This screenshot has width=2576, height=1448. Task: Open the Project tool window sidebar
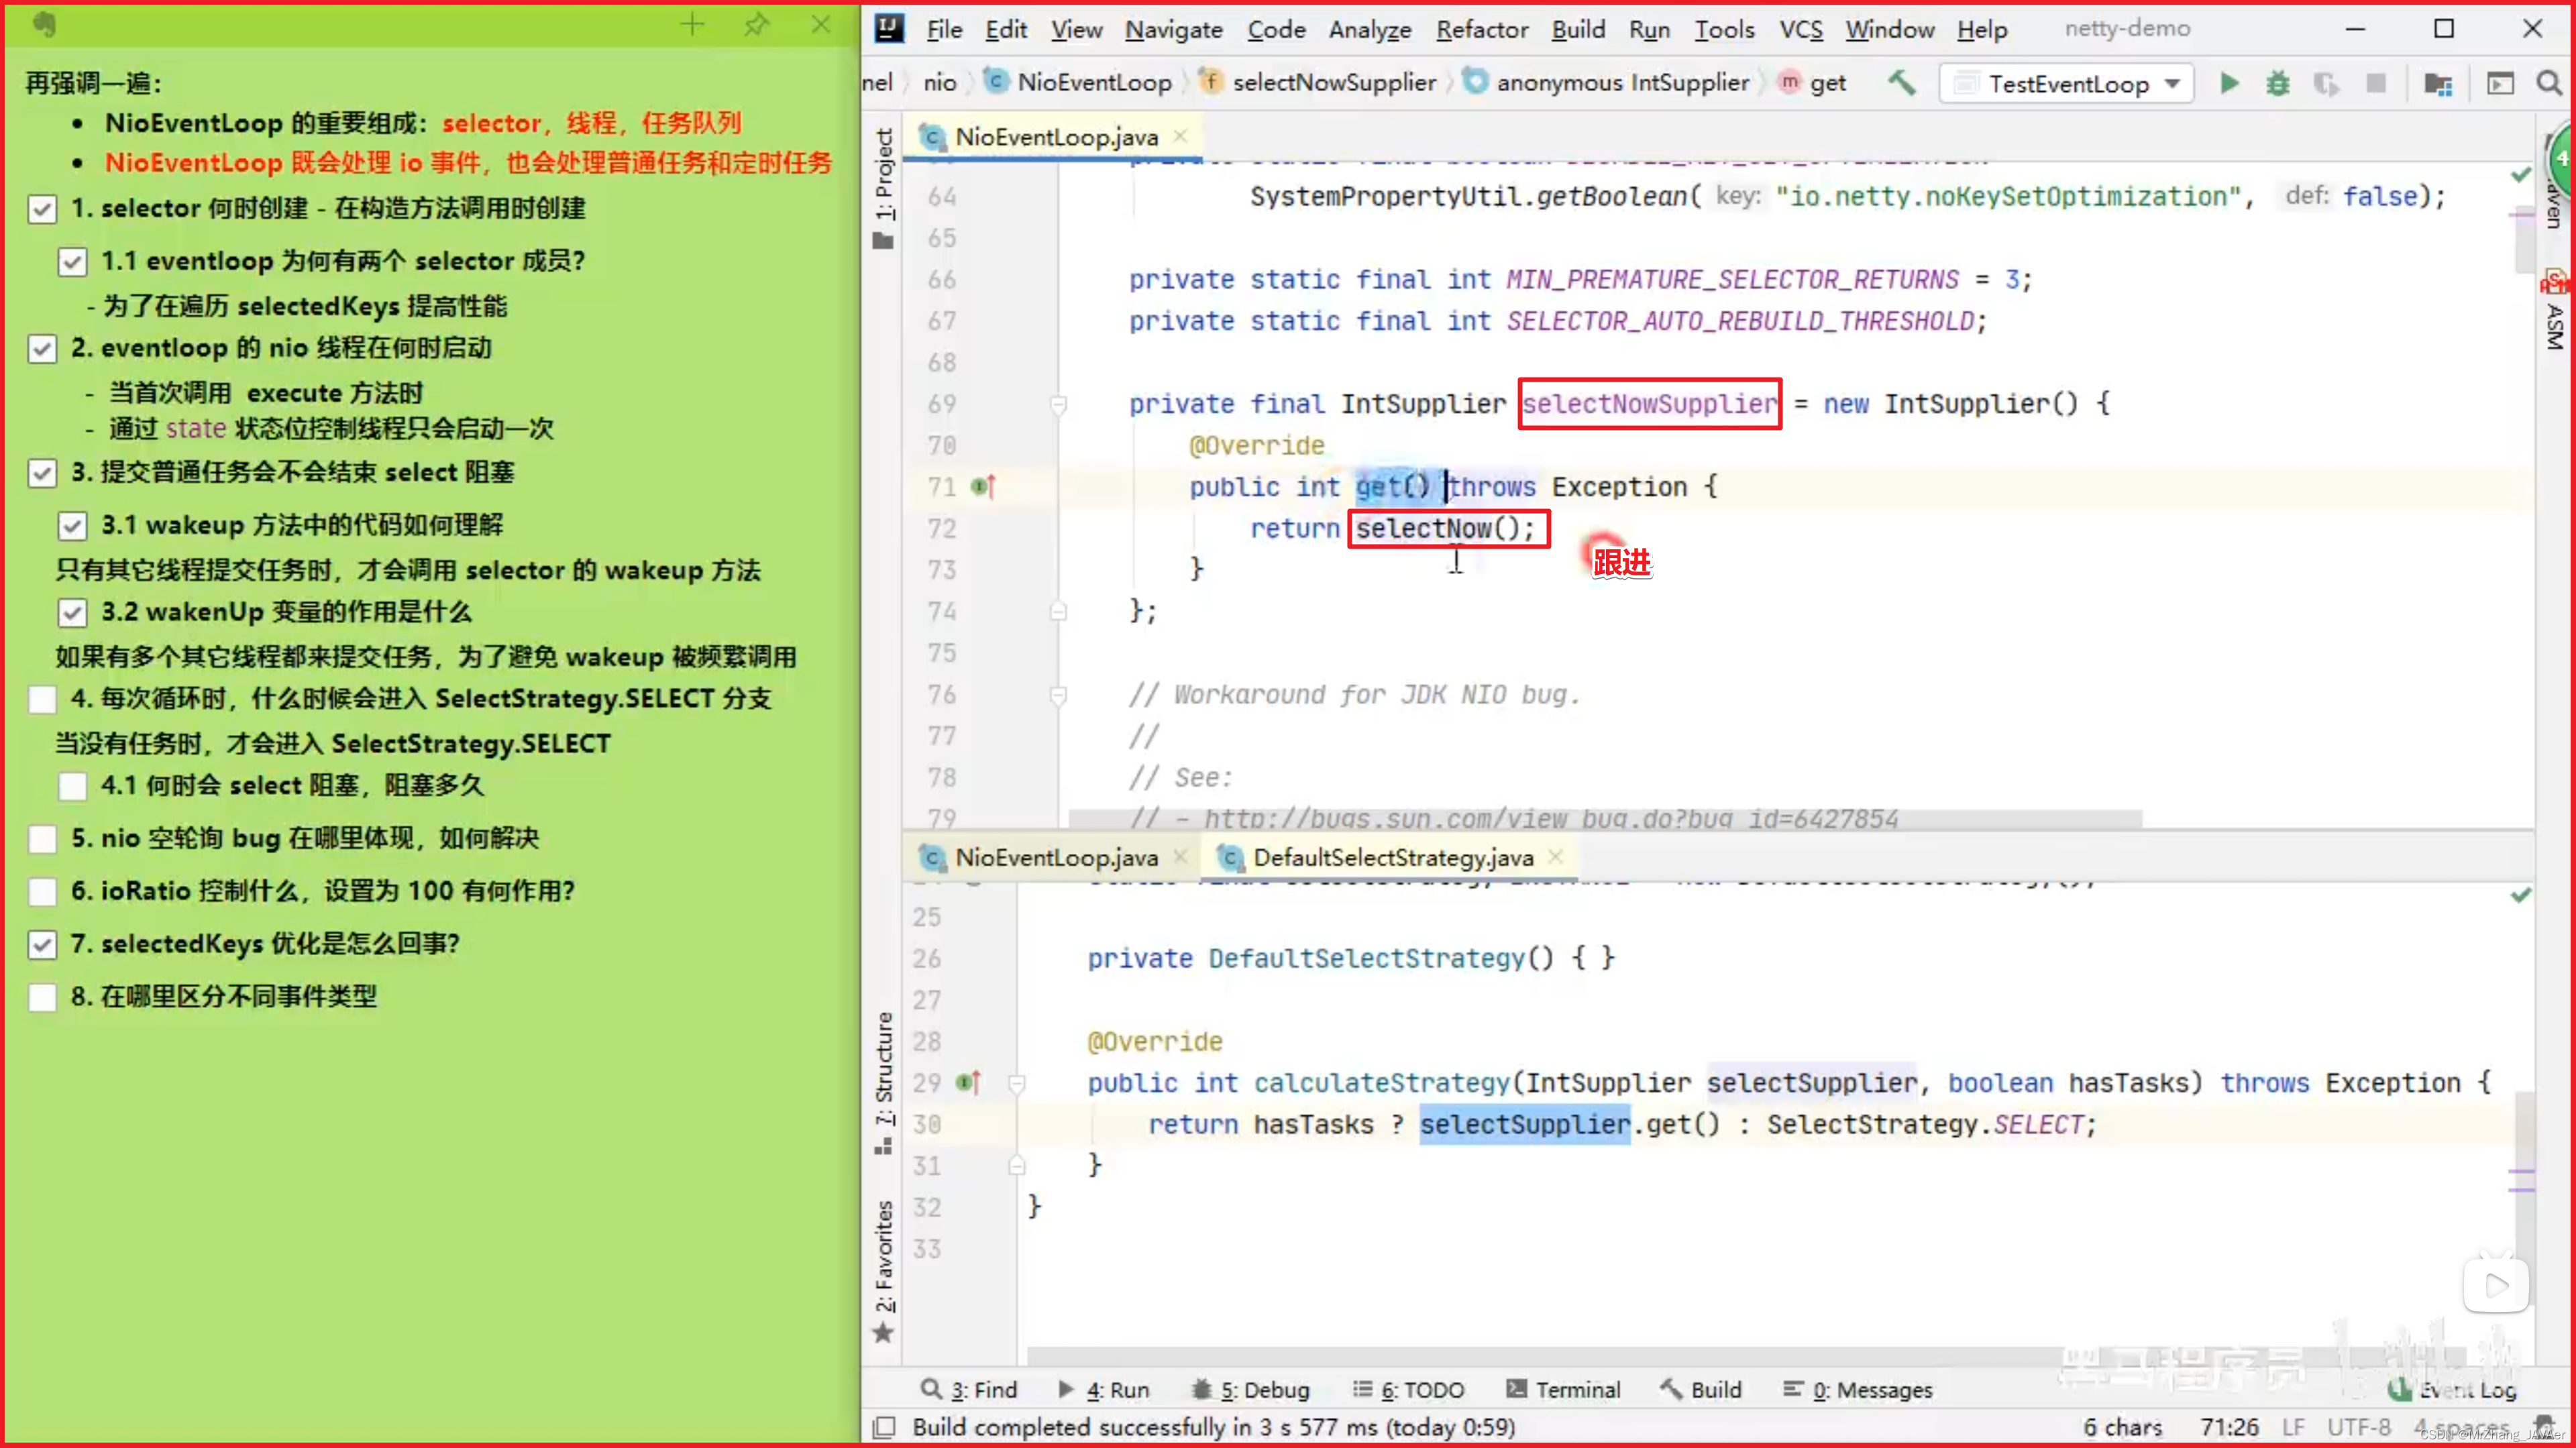click(884, 188)
